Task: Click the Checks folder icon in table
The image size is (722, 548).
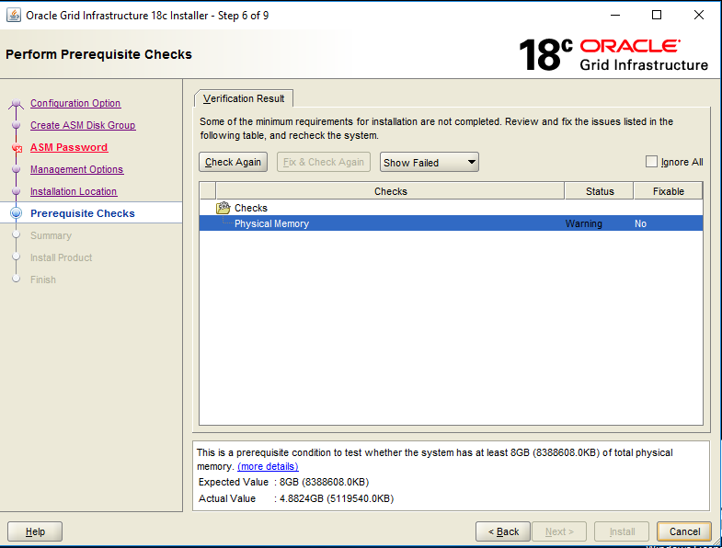Action: [x=223, y=208]
